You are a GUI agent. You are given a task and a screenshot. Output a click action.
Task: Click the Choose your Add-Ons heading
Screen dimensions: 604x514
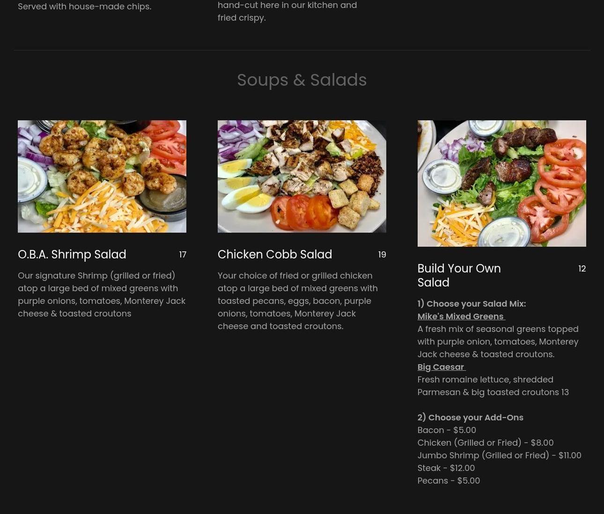(471, 418)
